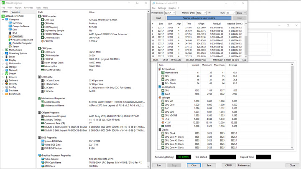Click the Server icon in the tree
This screenshot has width=301, height=169.
coord(7,57)
